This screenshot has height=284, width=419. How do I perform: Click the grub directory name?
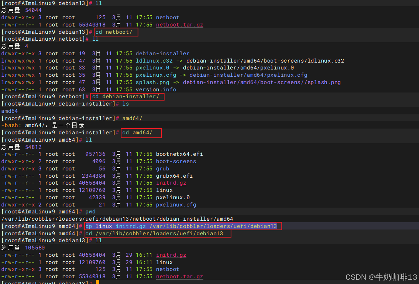coord(163,169)
